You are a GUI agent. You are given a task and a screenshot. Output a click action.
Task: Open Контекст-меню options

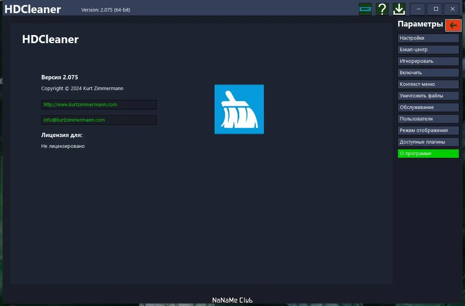coord(428,84)
